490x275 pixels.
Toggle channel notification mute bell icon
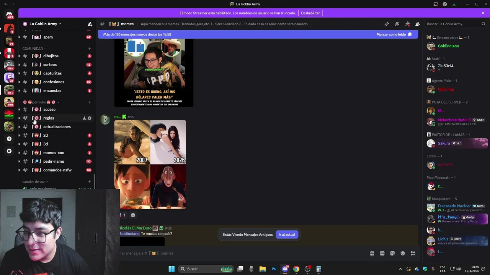(397, 24)
